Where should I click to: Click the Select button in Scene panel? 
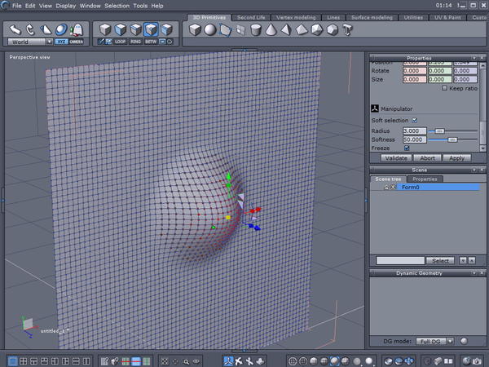tap(440, 260)
